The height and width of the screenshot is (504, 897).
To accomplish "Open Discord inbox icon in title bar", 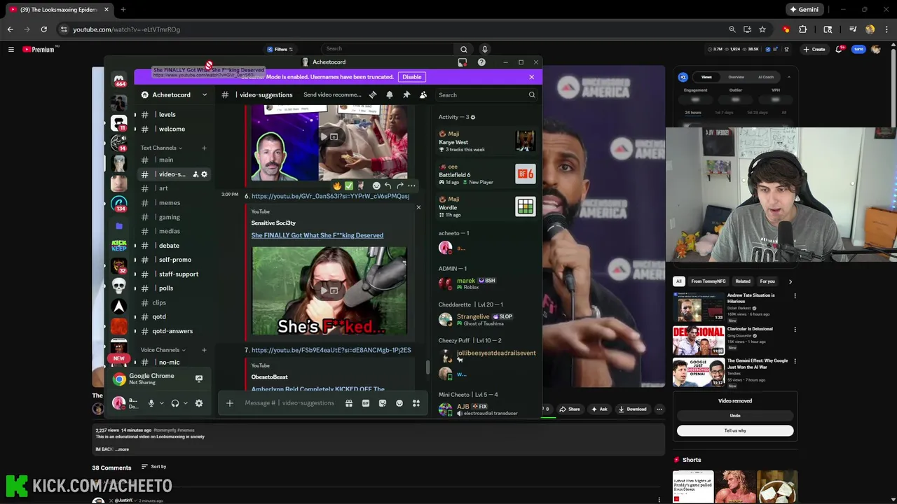I will (x=463, y=62).
